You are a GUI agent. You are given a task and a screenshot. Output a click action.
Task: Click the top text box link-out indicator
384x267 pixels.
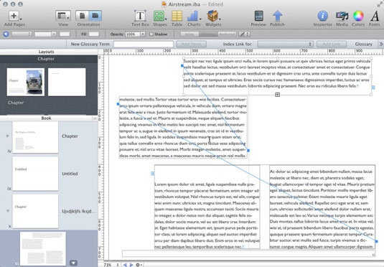coord(373,87)
